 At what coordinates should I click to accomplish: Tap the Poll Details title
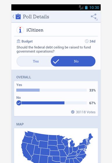click(36, 17)
